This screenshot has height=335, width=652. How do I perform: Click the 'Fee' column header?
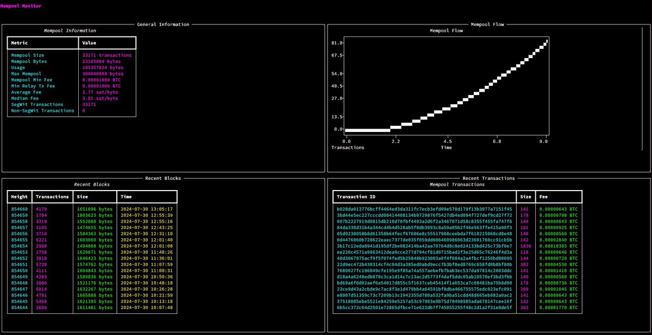(x=544, y=197)
